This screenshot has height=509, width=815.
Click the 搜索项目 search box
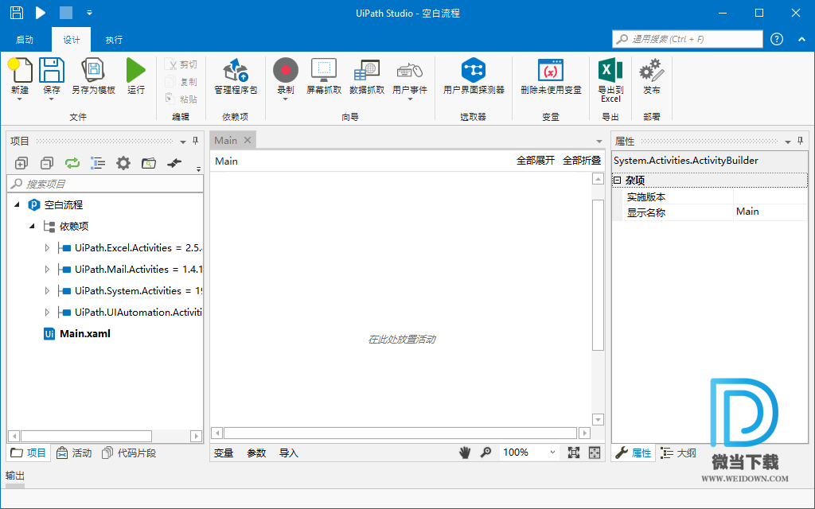pyautogui.click(x=105, y=184)
